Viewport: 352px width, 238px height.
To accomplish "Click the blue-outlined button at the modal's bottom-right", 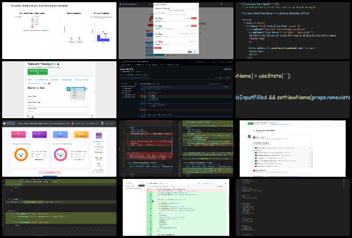I will pos(195,52).
